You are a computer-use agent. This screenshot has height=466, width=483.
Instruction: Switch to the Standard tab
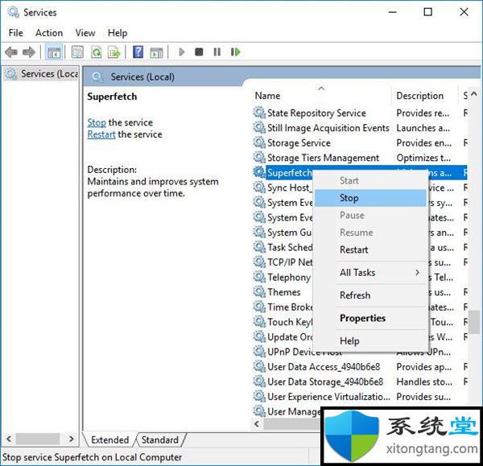pyautogui.click(x=160, y=439)
